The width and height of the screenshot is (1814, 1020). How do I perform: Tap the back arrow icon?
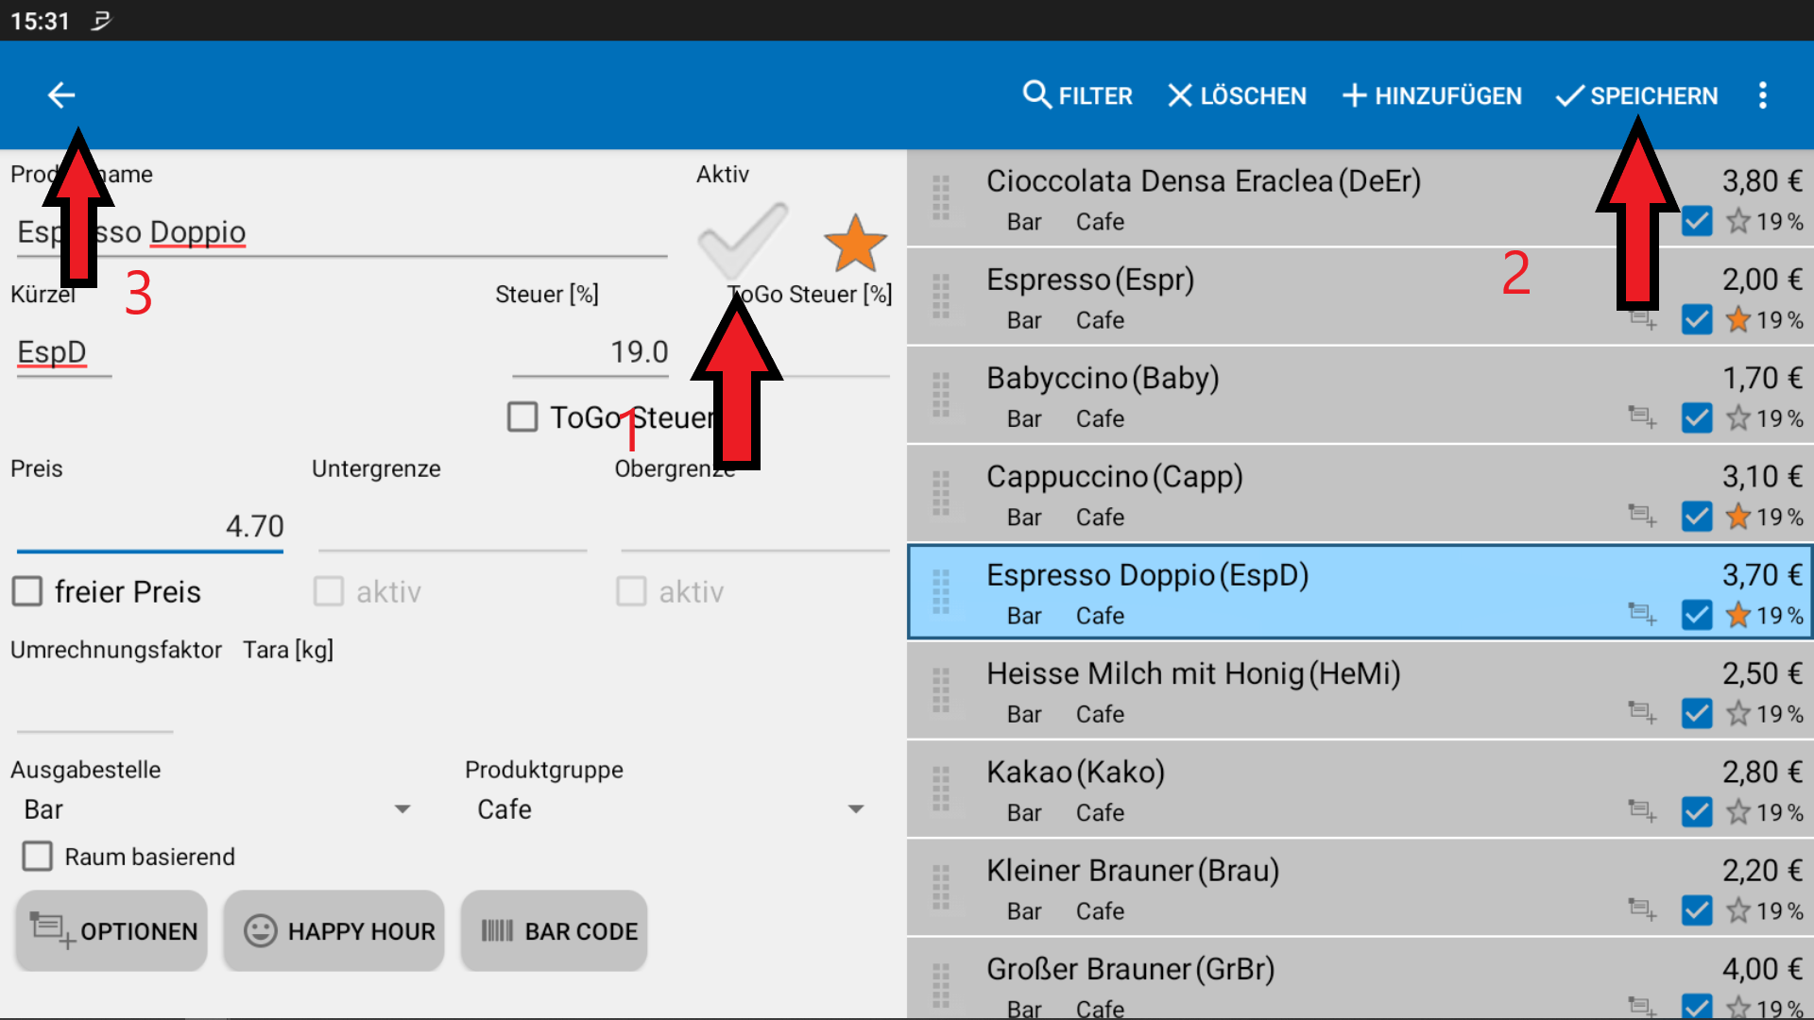(x=61, y=95)
